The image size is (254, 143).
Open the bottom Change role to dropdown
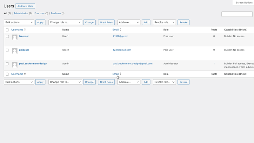coord(65,82)
